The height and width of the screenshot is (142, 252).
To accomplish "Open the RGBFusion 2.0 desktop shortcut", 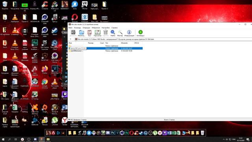I will (55, 6).
